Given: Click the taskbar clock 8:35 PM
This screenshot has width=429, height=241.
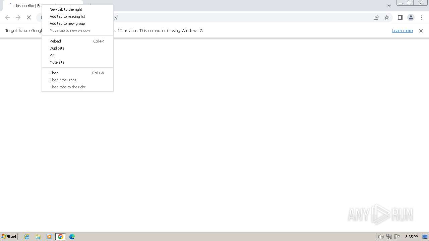Looking at the screenshot, I should [412, 237].
